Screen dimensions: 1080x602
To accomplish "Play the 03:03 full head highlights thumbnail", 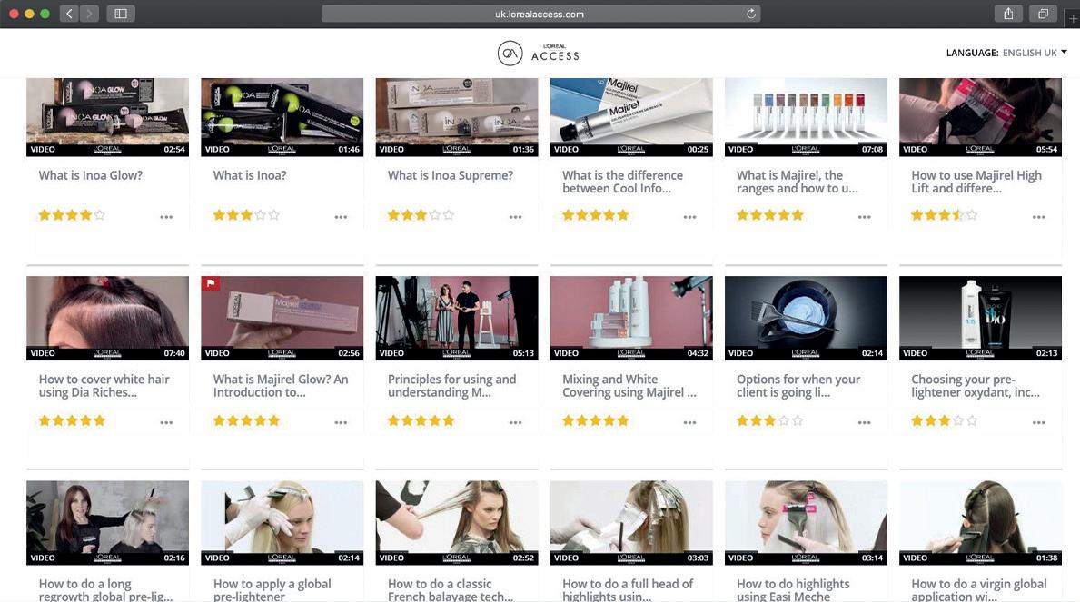I will [631, 523].
